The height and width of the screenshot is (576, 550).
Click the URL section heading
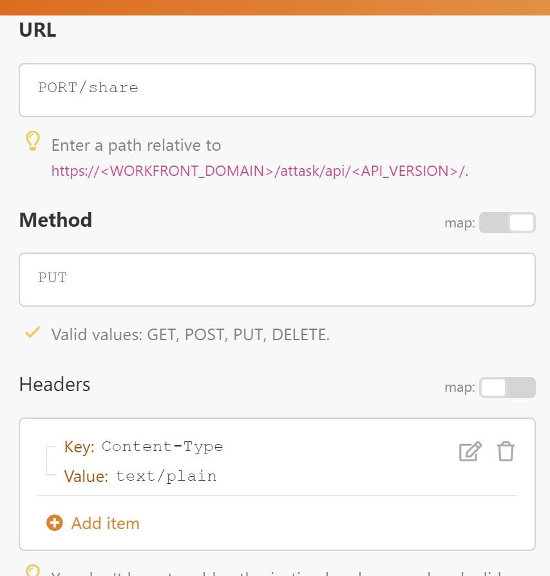(37, 30)
